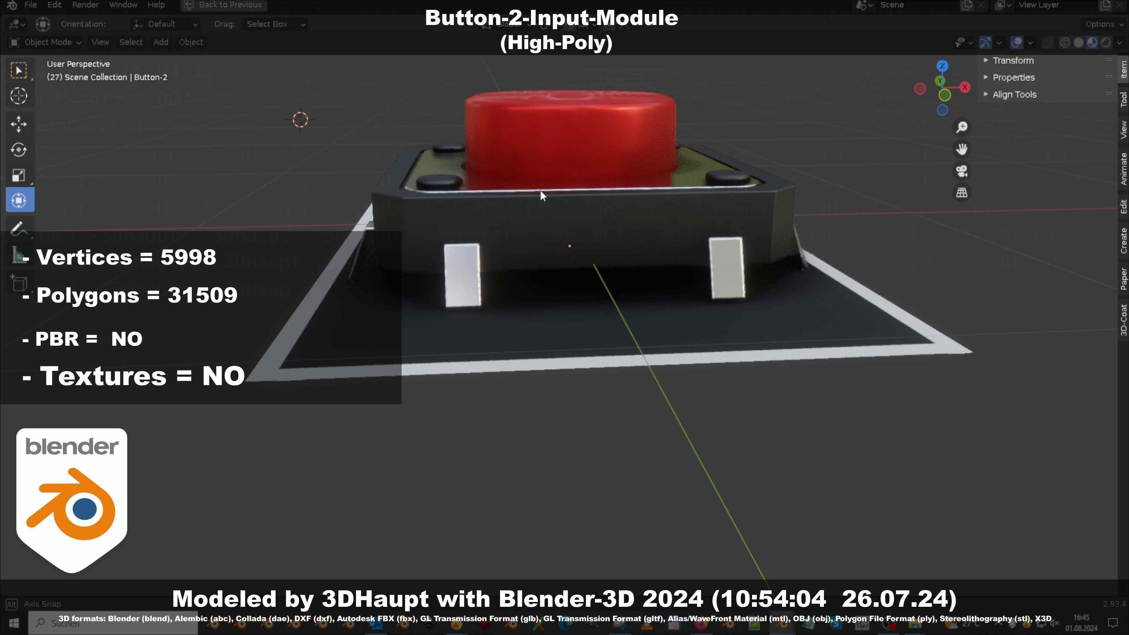
Task: Open the Object Mode dropdown
Action: [x=46, y=43]
